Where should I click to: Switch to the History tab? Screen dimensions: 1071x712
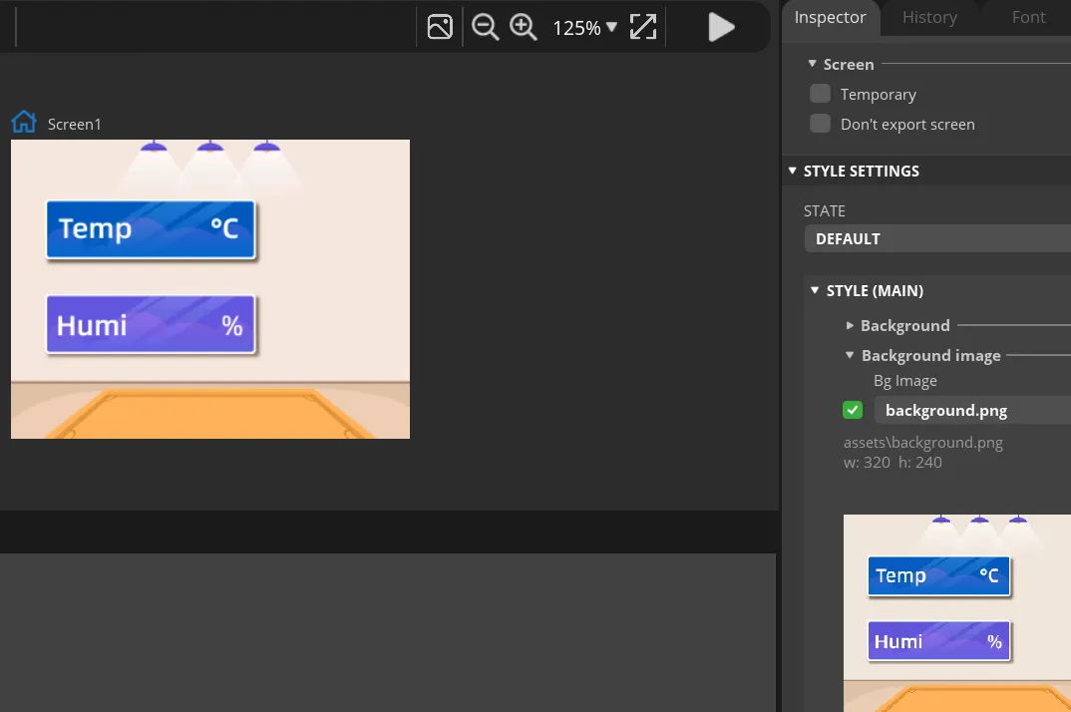(929, 17)
